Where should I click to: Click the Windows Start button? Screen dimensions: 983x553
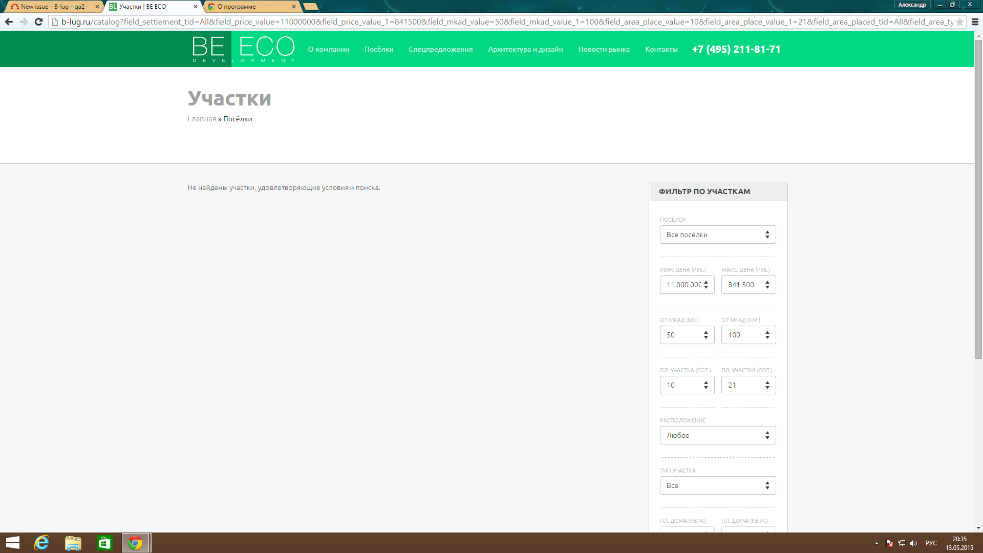coord(13,543)
